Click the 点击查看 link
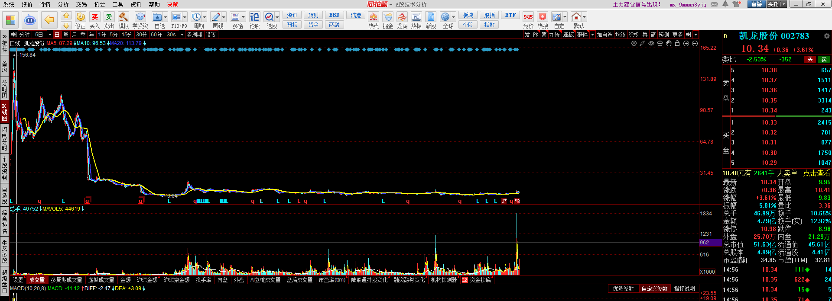This screenshot has width=832, height=301. click(817, 173)
